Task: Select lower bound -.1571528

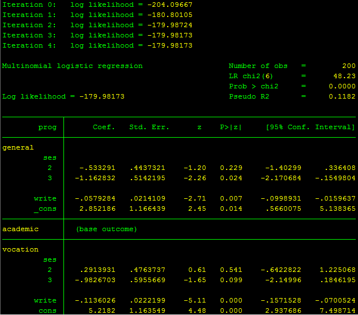Action: pos(281,300)
